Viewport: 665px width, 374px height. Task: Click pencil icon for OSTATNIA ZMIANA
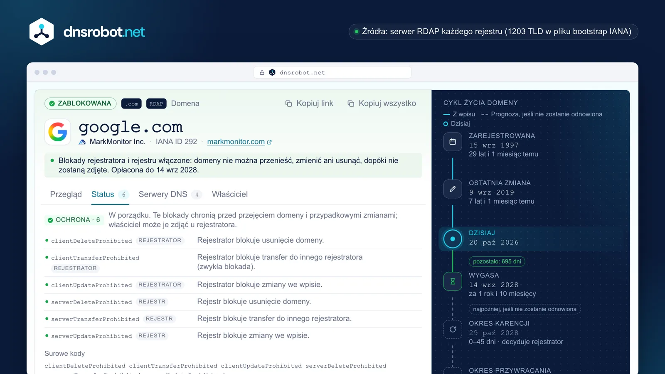click(x=453, y=189)
